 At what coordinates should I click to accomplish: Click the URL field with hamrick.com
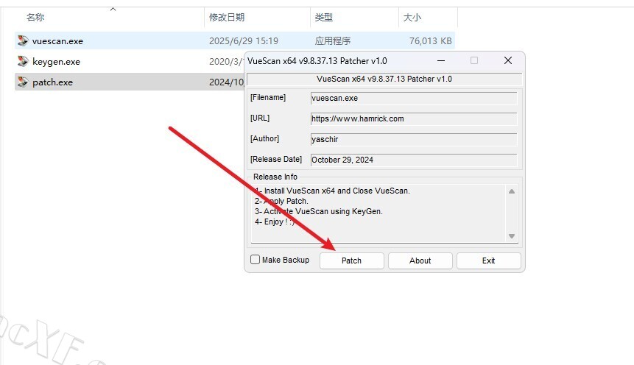click(x=414, y=118)
